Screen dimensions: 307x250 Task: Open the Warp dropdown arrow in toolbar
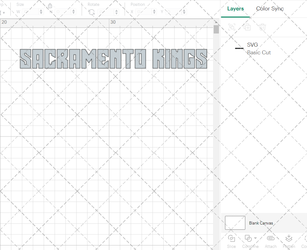(x=3, y=13)
